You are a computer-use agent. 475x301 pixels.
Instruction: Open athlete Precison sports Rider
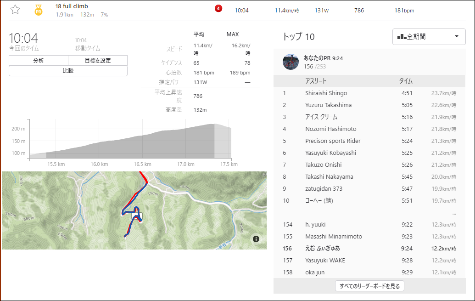(333, 141)
